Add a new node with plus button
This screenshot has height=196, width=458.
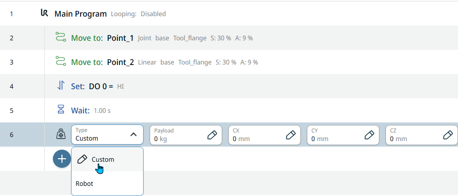coord(62,159)
